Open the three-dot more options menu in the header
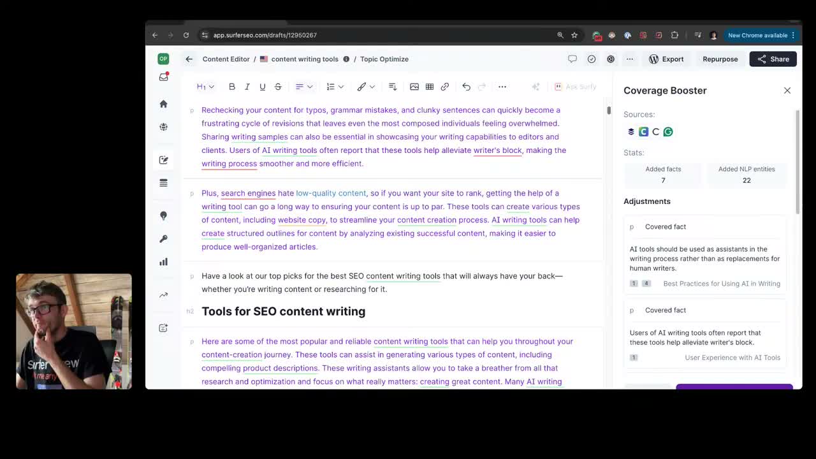This screenshot has width=816, height=459. point(630,59)
